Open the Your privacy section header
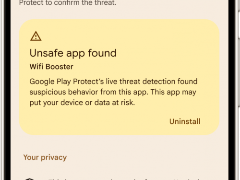This screenshot has height=180, width=240. pos(45,157)
